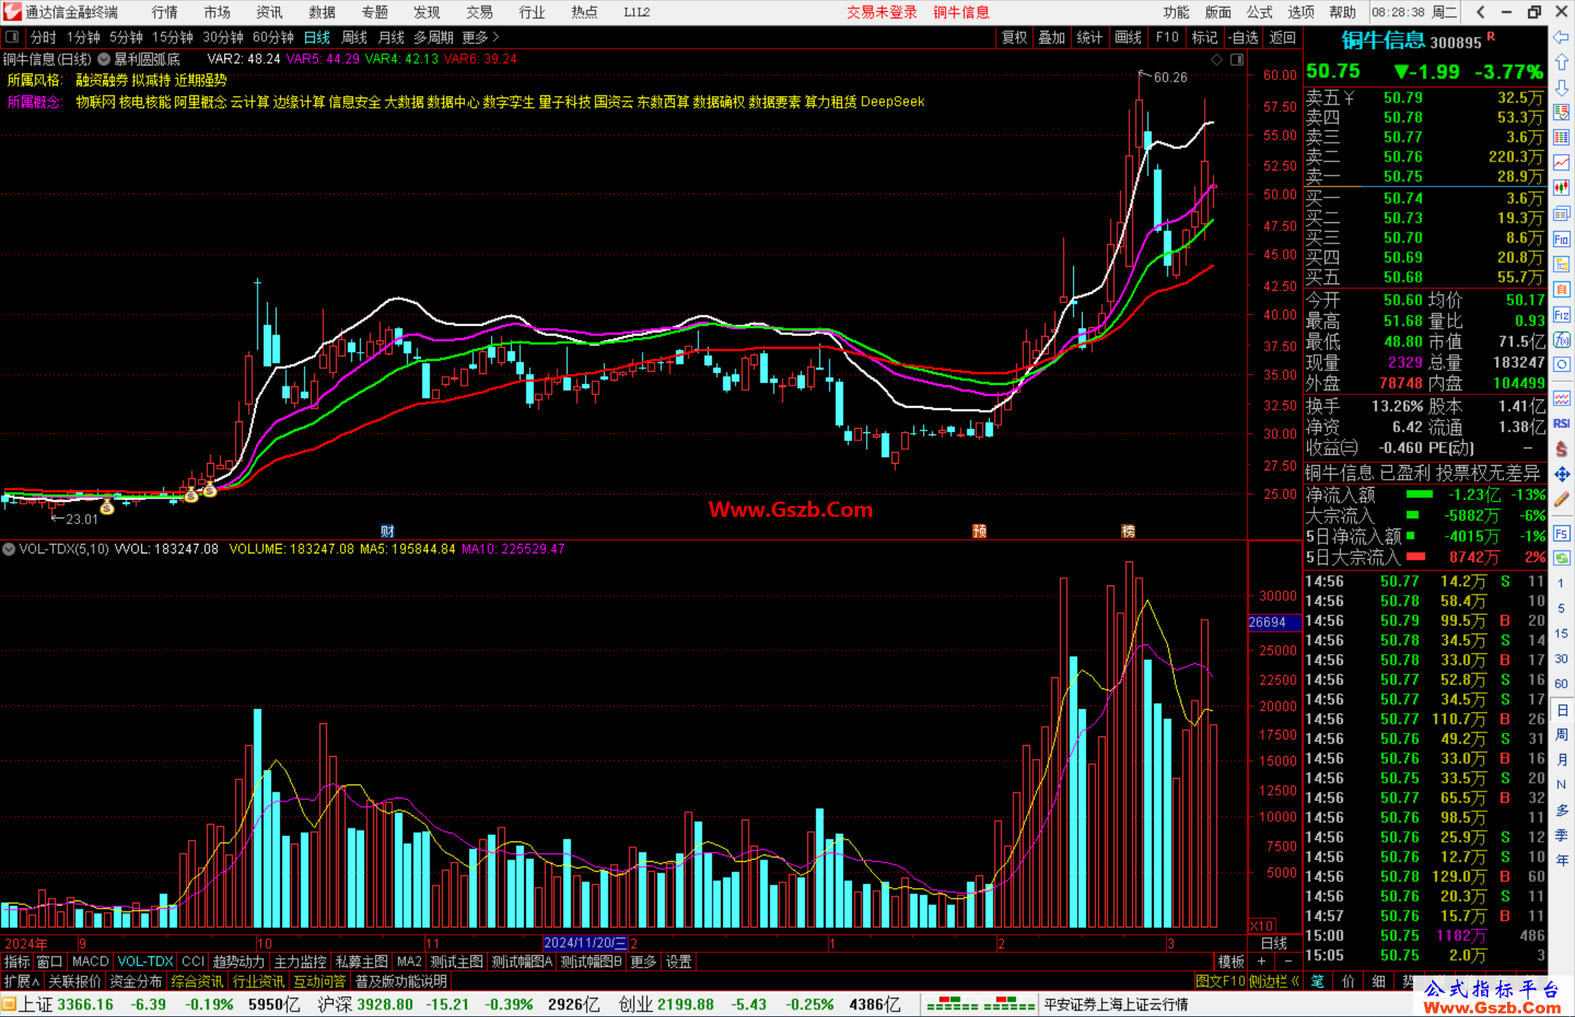This screenshot has height=1017, width=1575.
Task: Select the 月 monthly period in the sidebar
Action: (1561, 760)
